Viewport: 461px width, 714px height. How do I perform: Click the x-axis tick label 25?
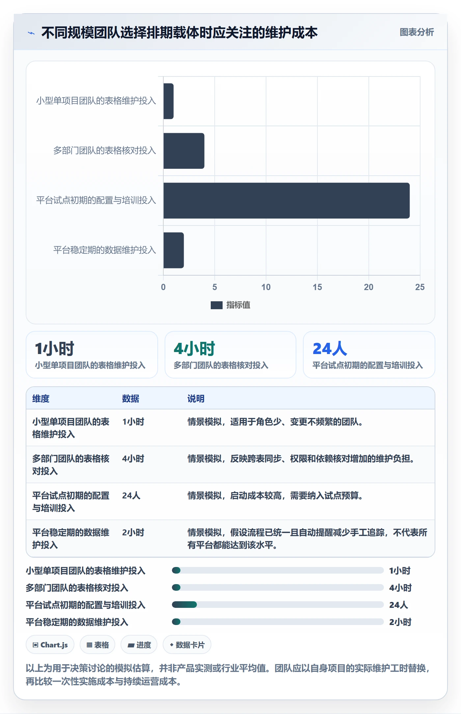420,287
